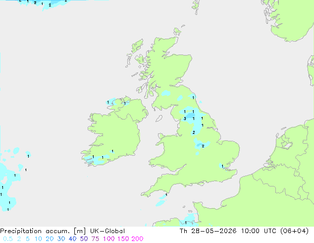This screenshot has height=243, width=314.
Task: Click the '3' precipitation value over northern England
Action: click(185, 119)
